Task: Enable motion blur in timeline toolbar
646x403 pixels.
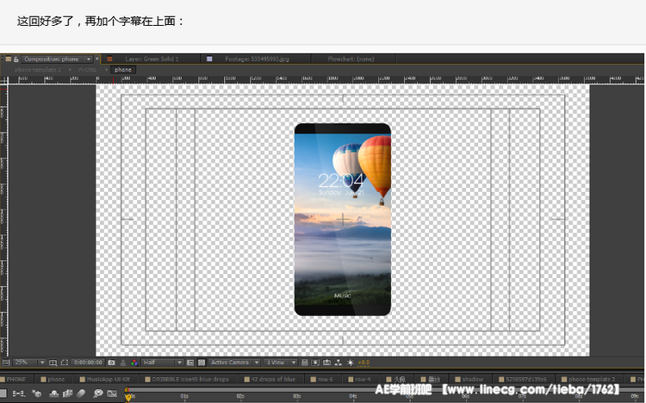Action: 82,394
